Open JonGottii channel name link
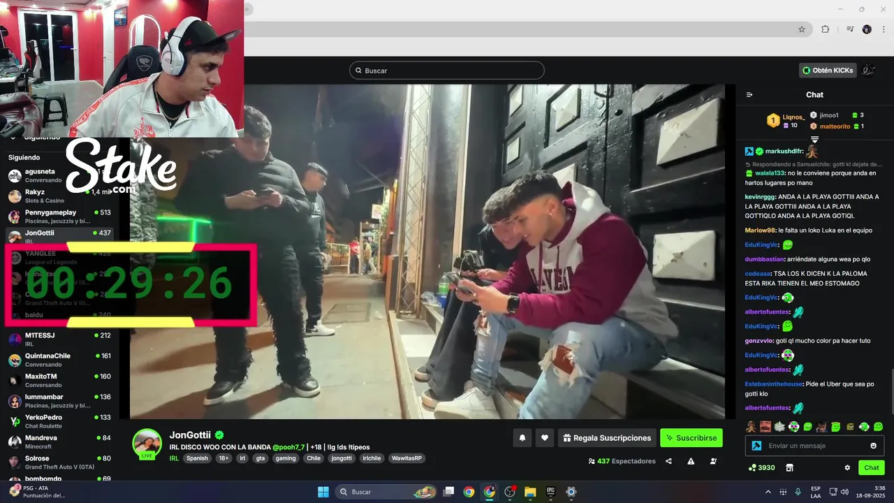The image size is (894, 503). pyautogui.click(x=191, y=435)
